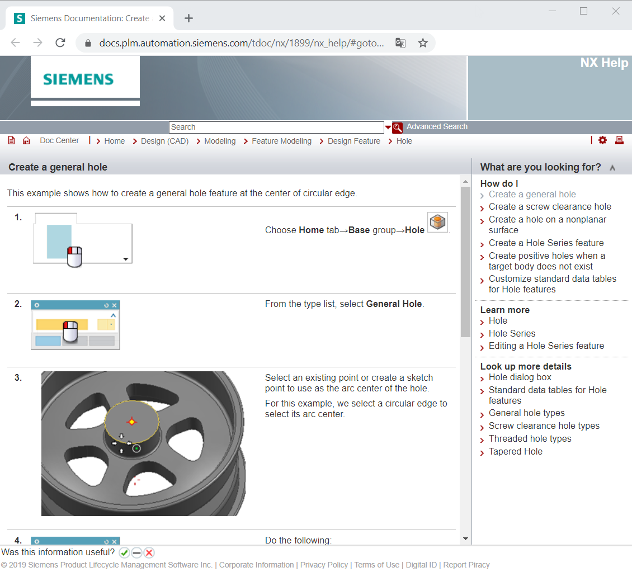Open 'Create a screw clearance hole' link
Screen dimensions: 632x572
550,207
